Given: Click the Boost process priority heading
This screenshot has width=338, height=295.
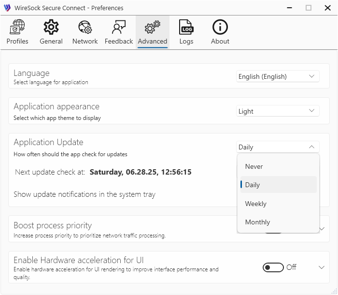Looking at the screenshot, I should [x=53, y=225].
